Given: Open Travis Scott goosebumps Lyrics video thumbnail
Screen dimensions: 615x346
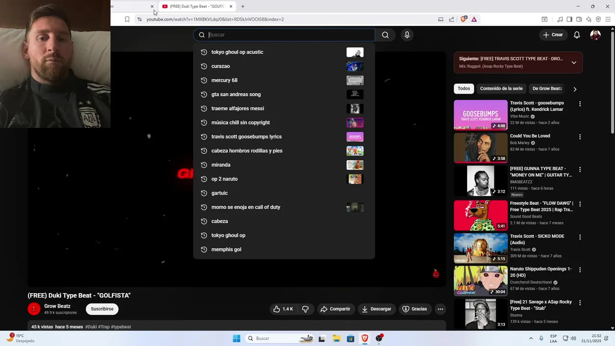Looking at the screenshot, I should pyautogui.click(x=480, y=115).
